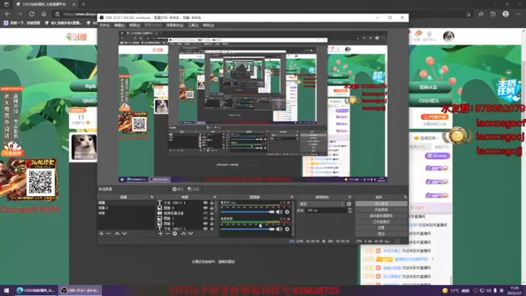Click the 滤镜 filters toolbar button

(x=193, y=189)
